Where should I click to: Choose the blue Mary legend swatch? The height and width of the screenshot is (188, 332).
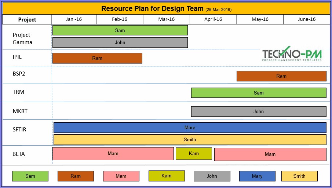click(x=257, y=176)
